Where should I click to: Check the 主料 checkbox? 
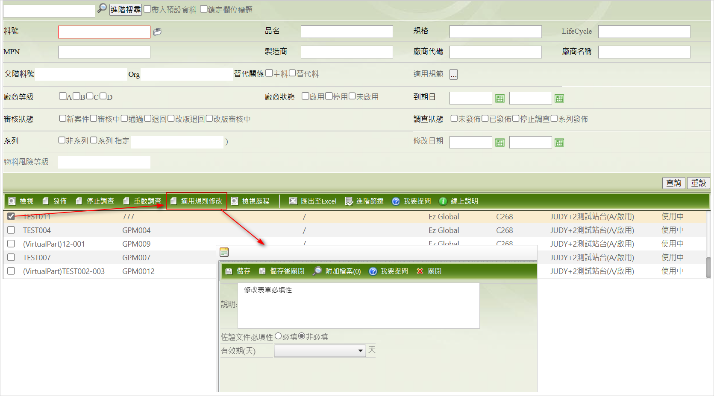[x=269, y=73]
